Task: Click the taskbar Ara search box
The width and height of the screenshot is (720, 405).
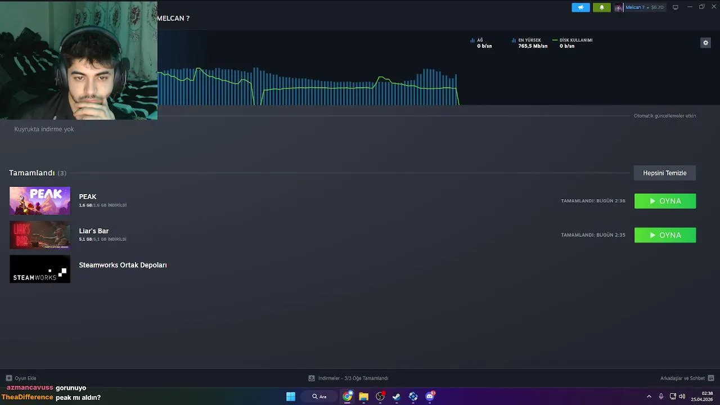Action: [x=319, y=397]
